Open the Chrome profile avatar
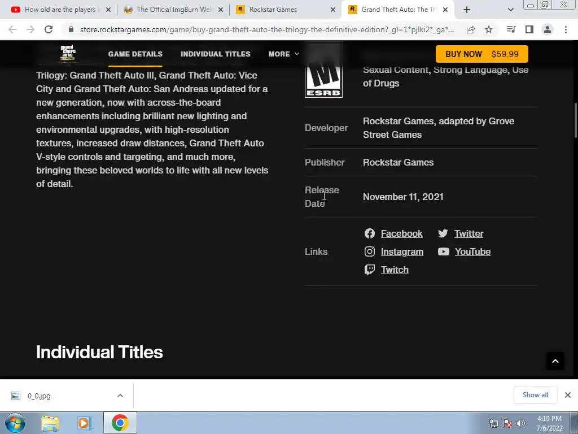 548,29
